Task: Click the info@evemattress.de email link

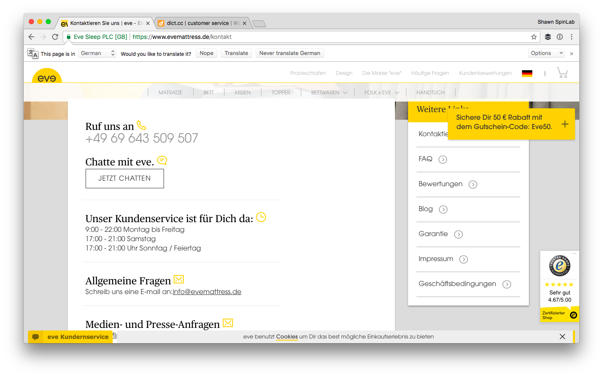Action: click(x=207, y=292)
